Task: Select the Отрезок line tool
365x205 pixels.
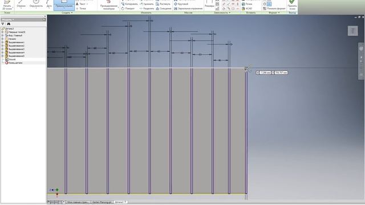Action: [21, 5]
